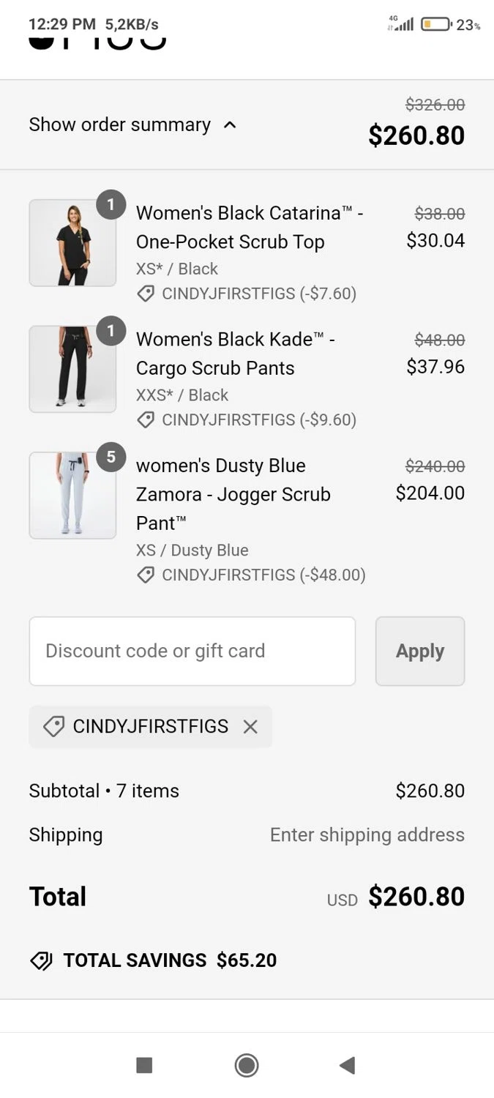The height and width of the screenshot is (1098, 494).
Task: Tap the quantity badge on the Catarina top
Action: tap(111, 205)
